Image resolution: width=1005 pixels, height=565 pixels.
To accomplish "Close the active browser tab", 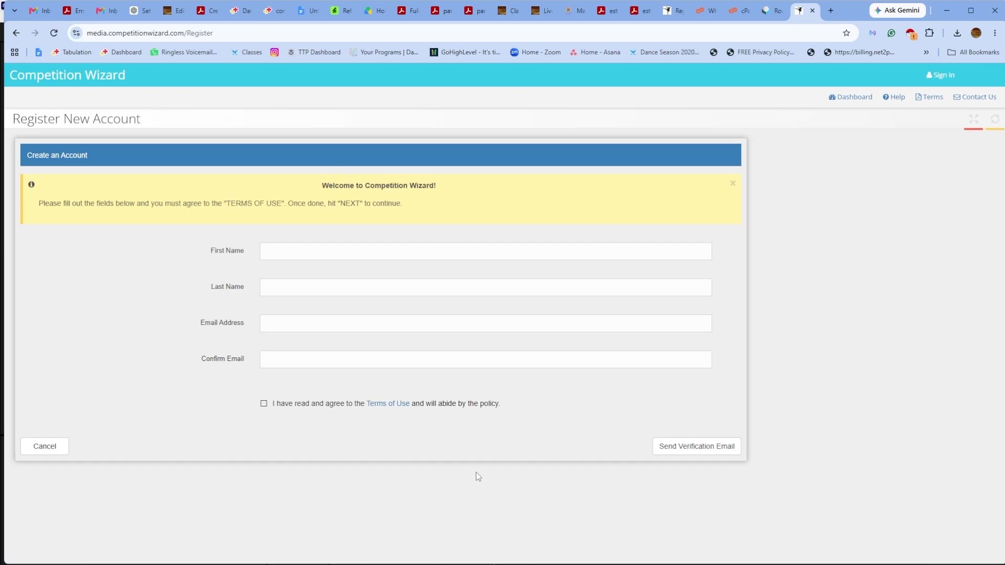I will [x=812, y=10].
